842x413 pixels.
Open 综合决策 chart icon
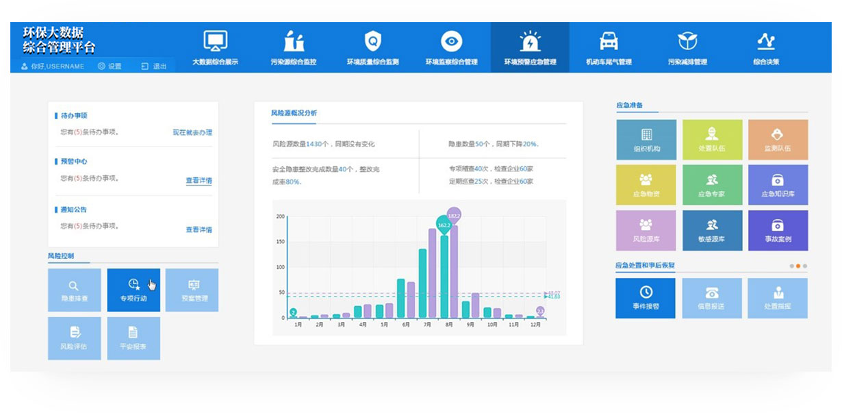pyautogui.click(x=766, y=41)
